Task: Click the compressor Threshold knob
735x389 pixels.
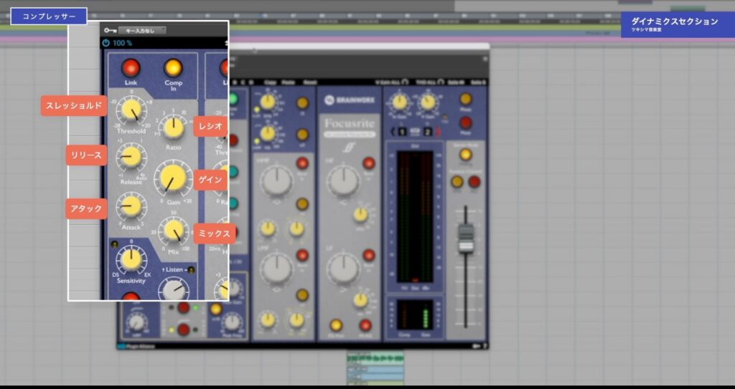Action: (132, 111)
